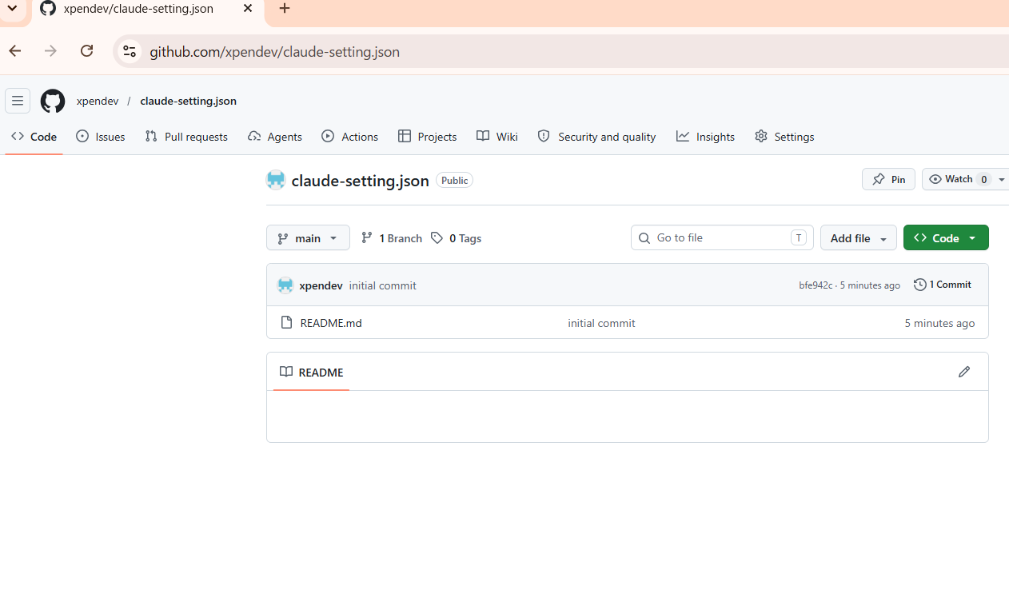This screenshot has width=1009, height=602.
Task: Open the README.md file
Action: (331, 323)
